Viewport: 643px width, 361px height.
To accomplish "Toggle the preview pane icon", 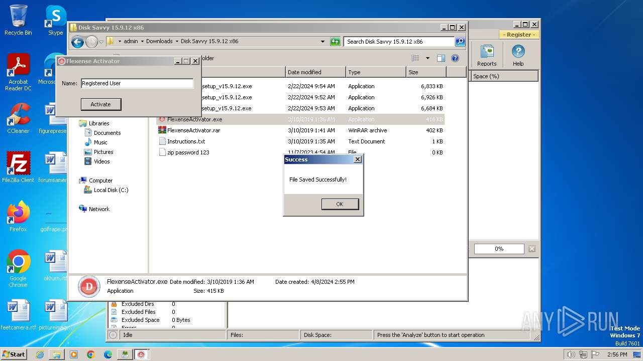I will (441, 58).
